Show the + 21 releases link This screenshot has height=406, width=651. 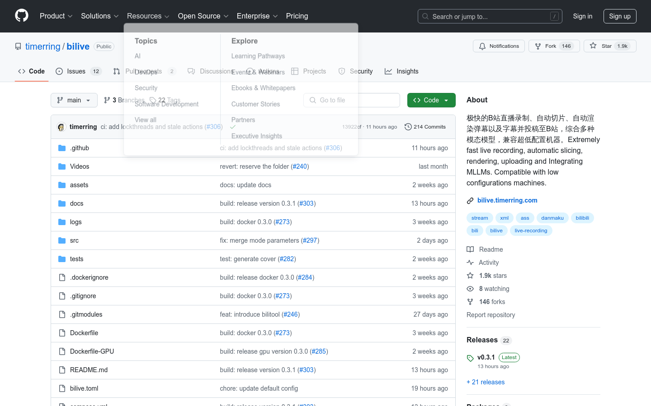(486, 382)
